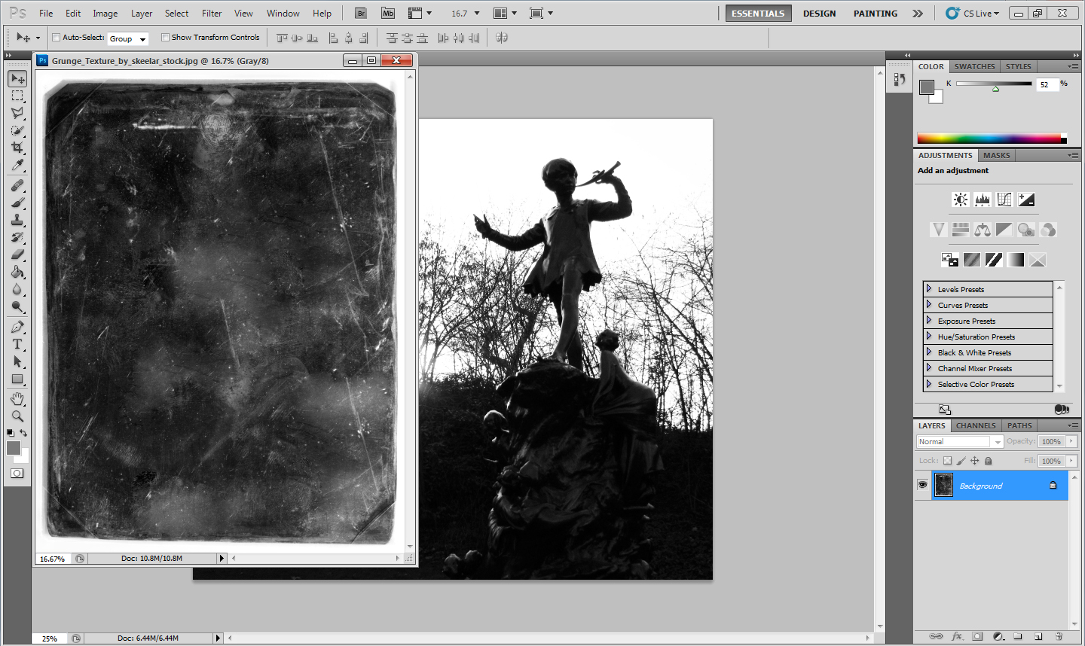
Task: Open the Auto-Select Group dropdown
Action: pos(128,38)
